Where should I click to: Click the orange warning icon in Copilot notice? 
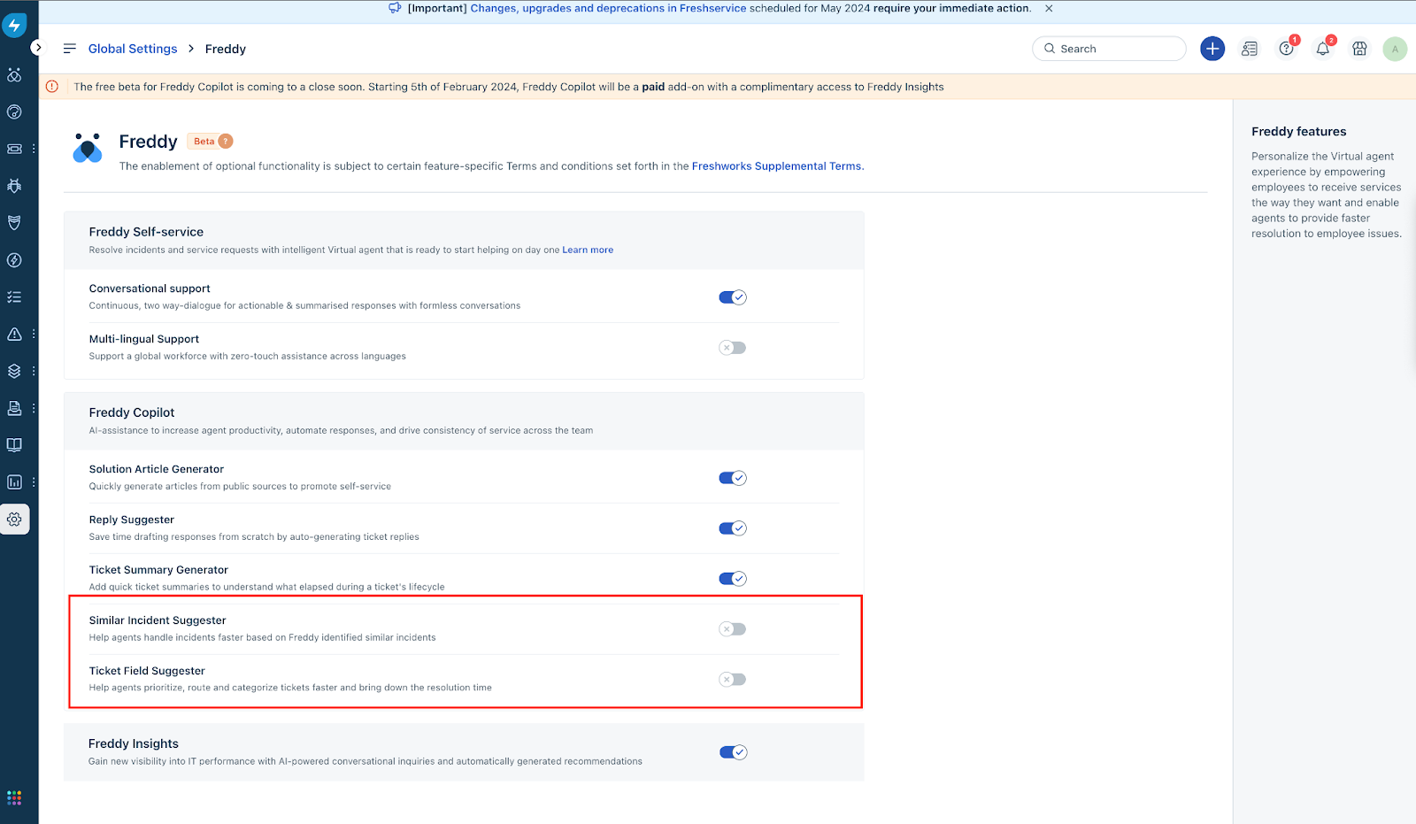click(52, 87)
